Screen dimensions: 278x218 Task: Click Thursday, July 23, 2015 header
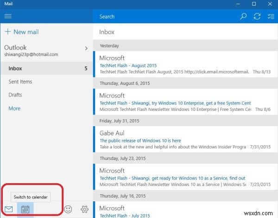(185, 158)
